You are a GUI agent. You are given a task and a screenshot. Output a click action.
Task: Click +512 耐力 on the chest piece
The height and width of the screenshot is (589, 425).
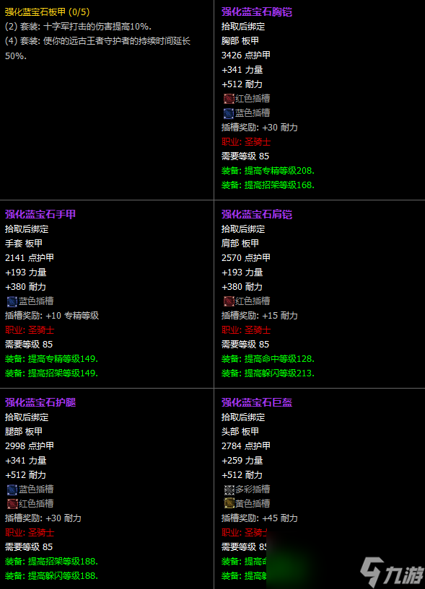point(242,84)
